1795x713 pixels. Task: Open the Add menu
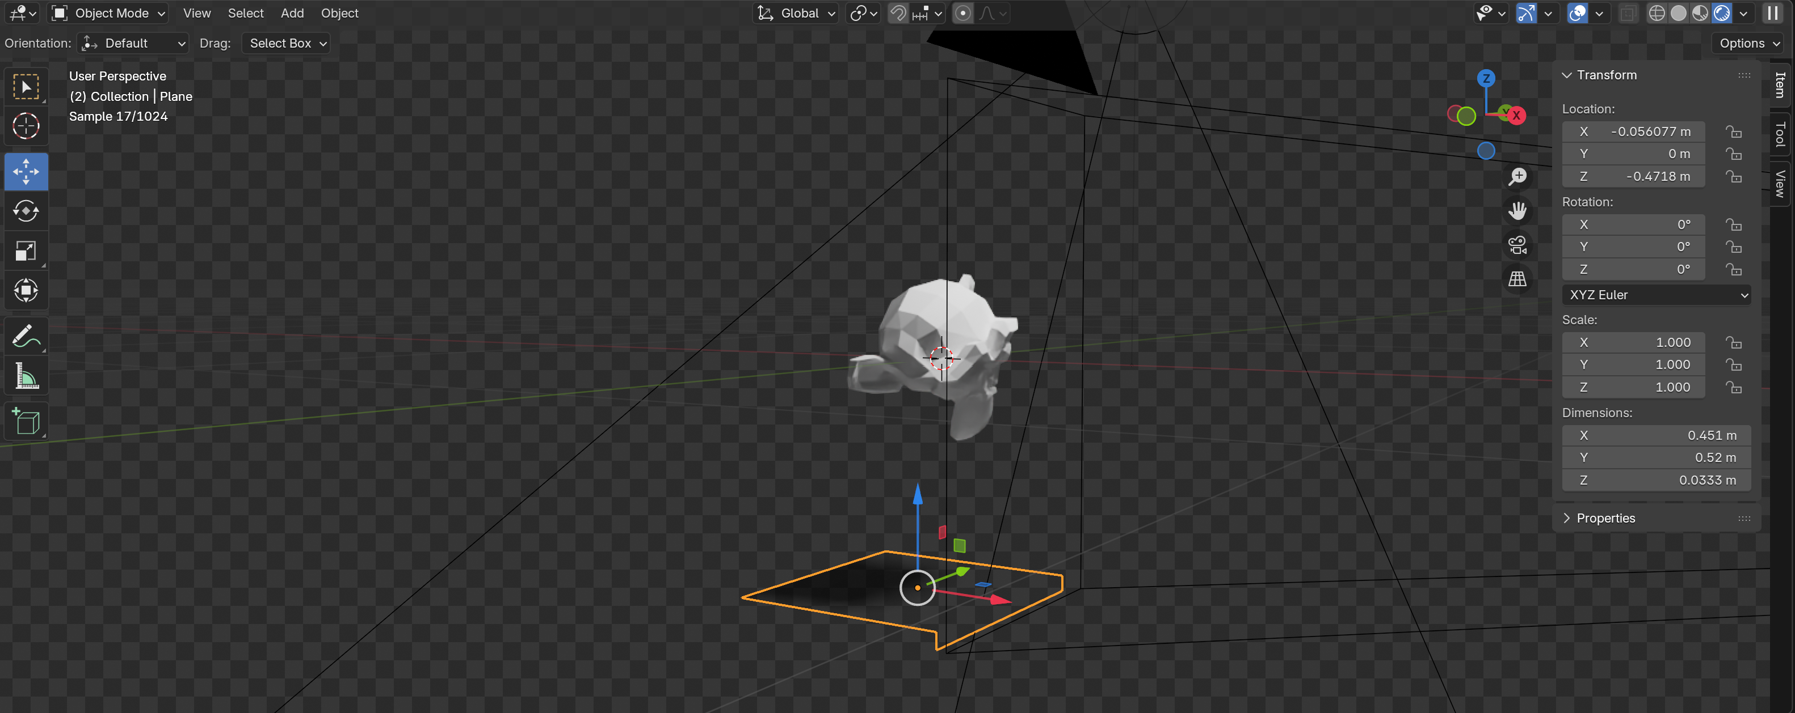pyautogui.click(x=292, y=13)
